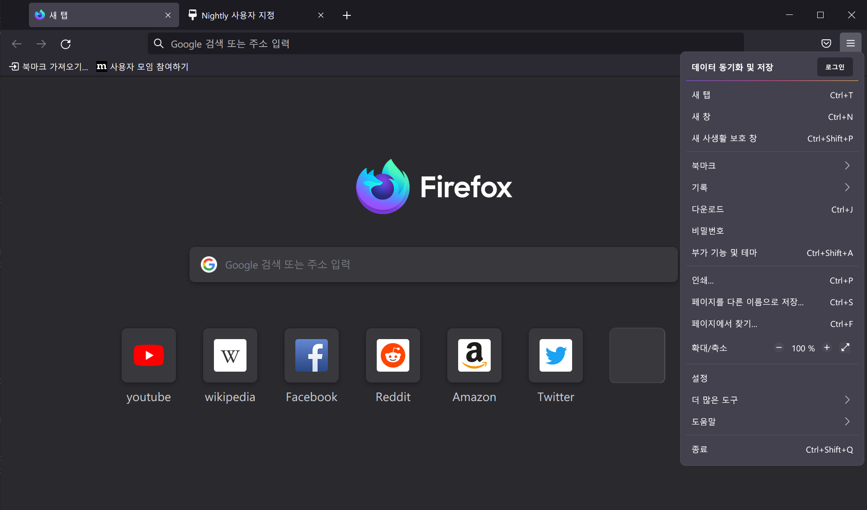Click the 로그인 button in menu
Viewport: 867px width, 510px height.
[x=835, y=67]
